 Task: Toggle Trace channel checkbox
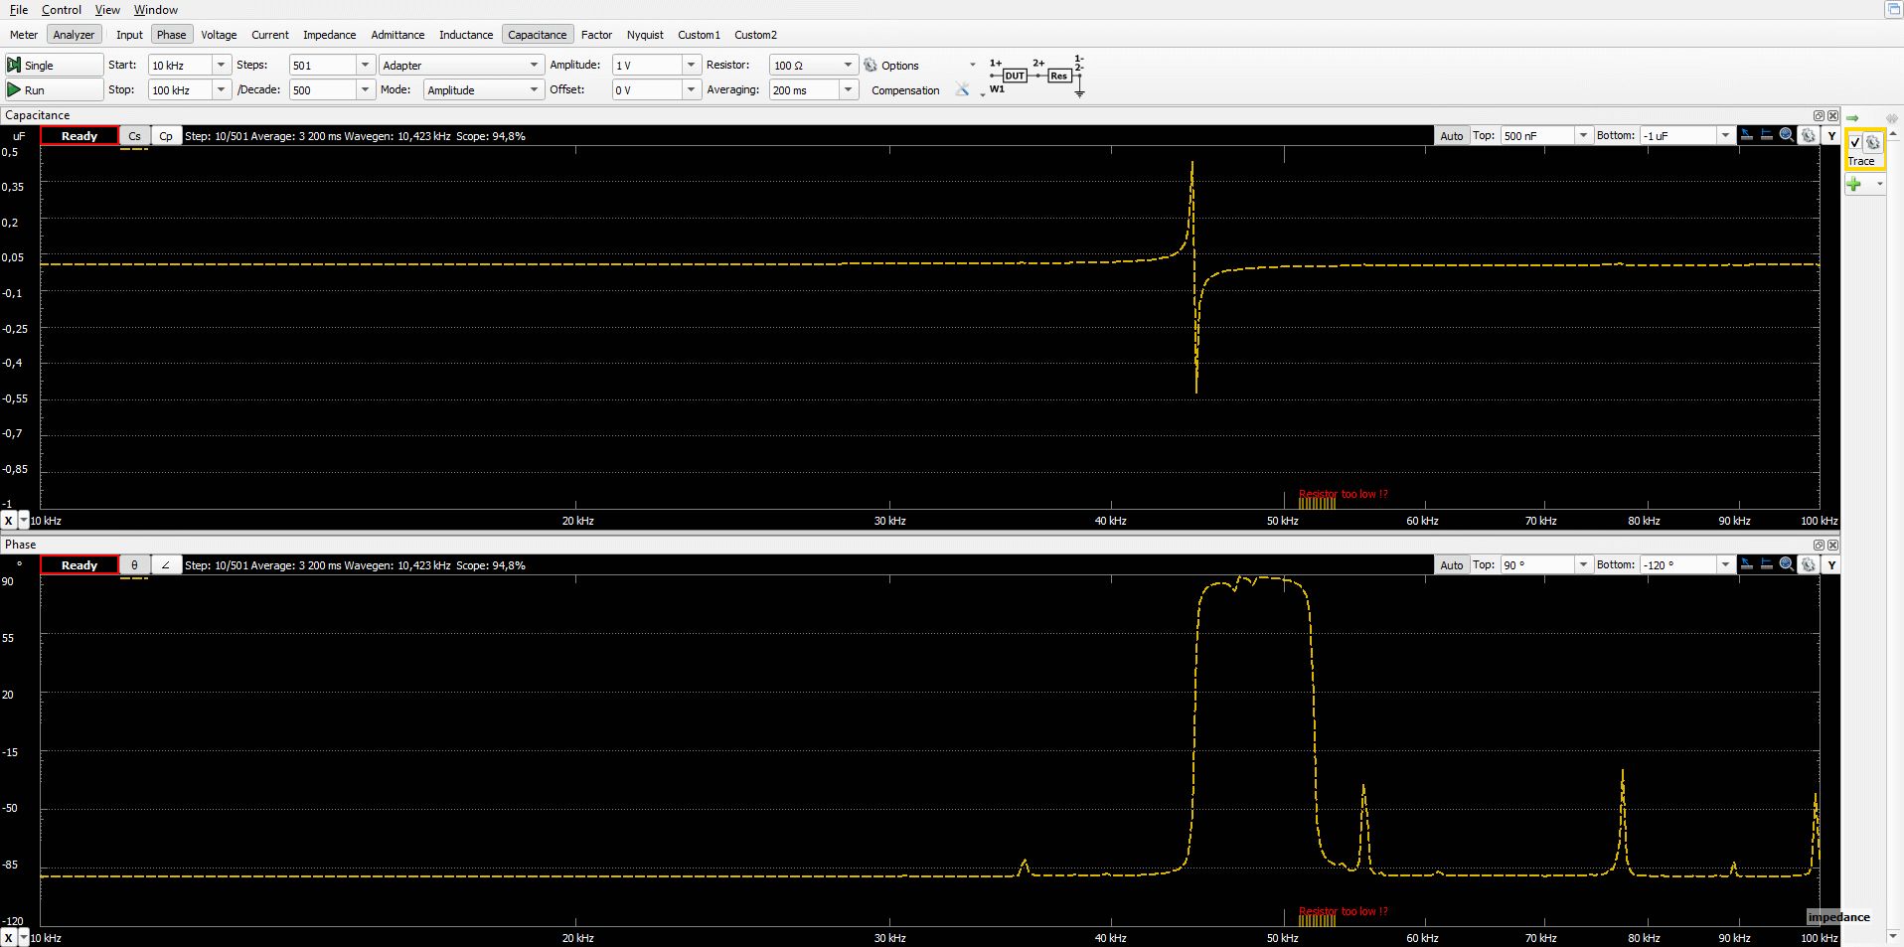[1855, 143]
